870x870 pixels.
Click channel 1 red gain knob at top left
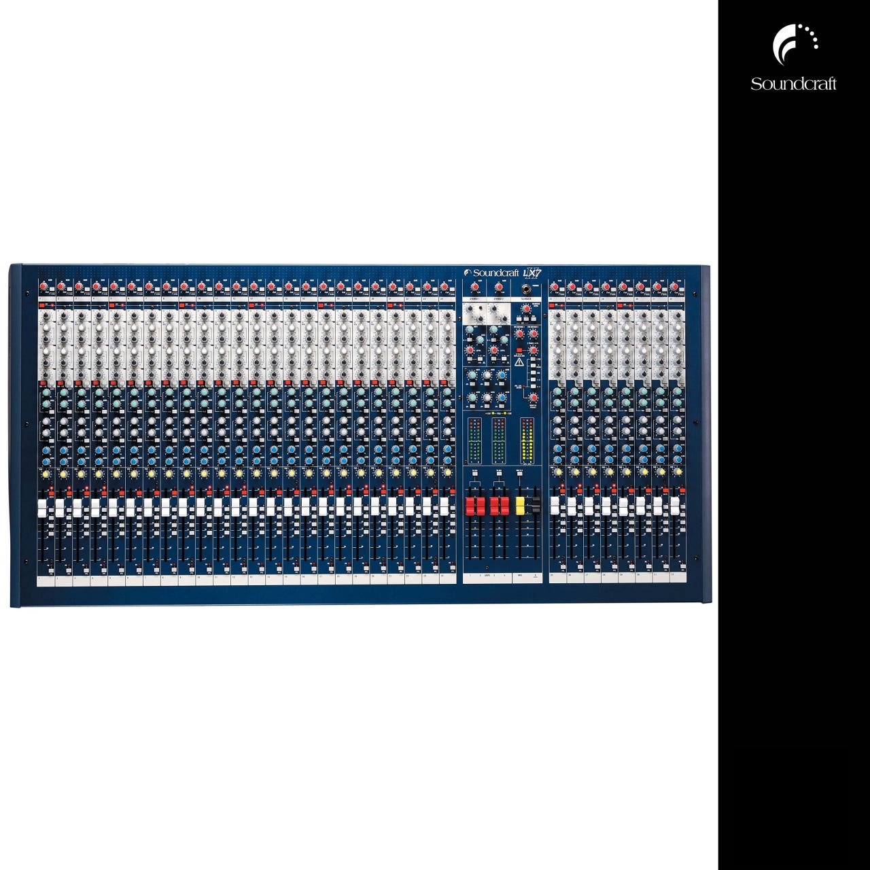(x=43, y=286)
